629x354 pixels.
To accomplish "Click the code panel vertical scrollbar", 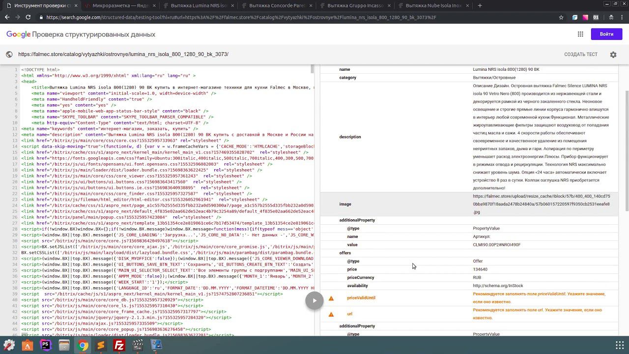I will click(x=313, y=69).
